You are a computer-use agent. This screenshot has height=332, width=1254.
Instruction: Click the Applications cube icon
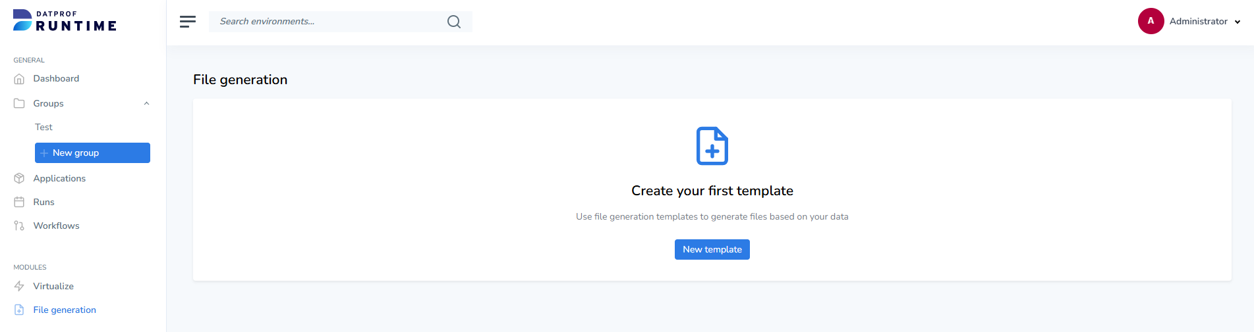click(x=19, y=178)
